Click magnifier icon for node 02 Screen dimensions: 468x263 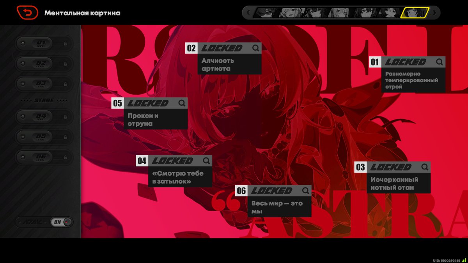click(255, 48)
